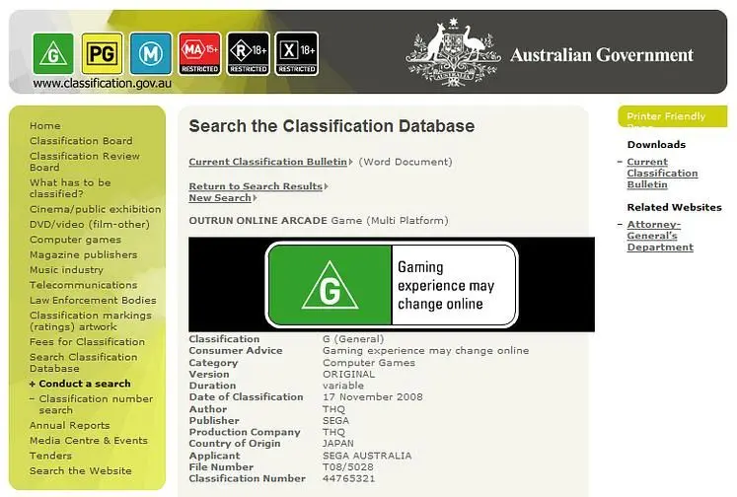The height and width of the screenshot is (497, 737).
Task: Click the Australian coat of arms emblem
Action: (453, 52)
